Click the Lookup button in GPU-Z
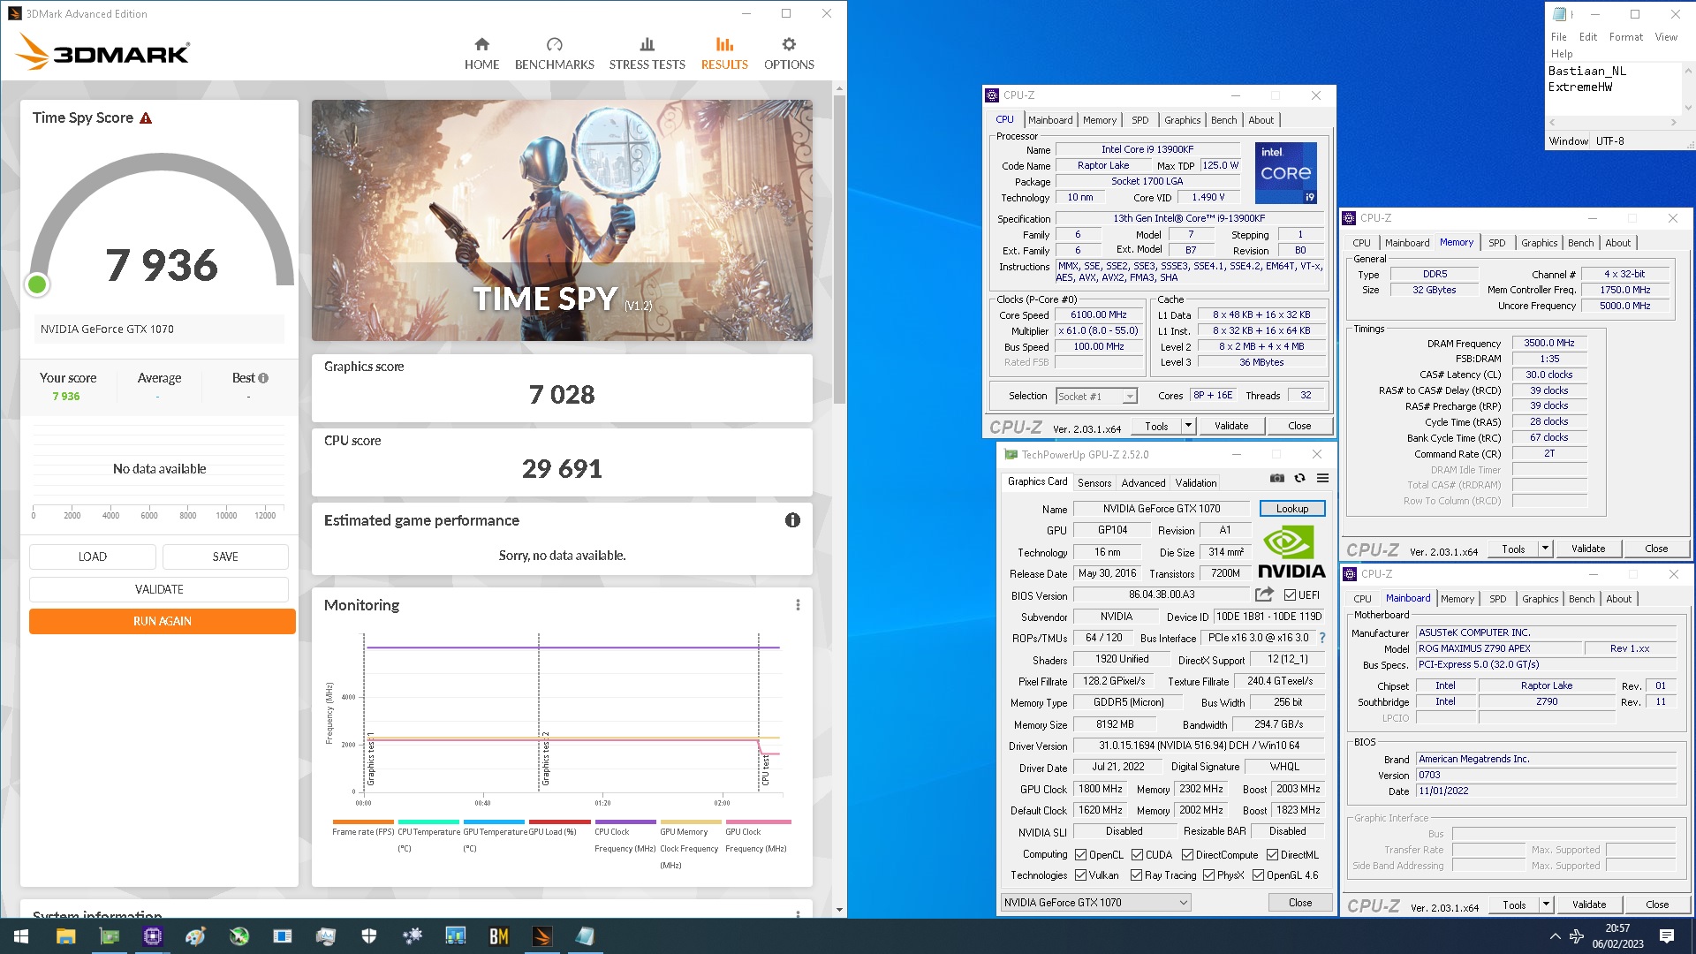Image resolution: width=1696 pixels, height=954 pixels. (1291, 509)
